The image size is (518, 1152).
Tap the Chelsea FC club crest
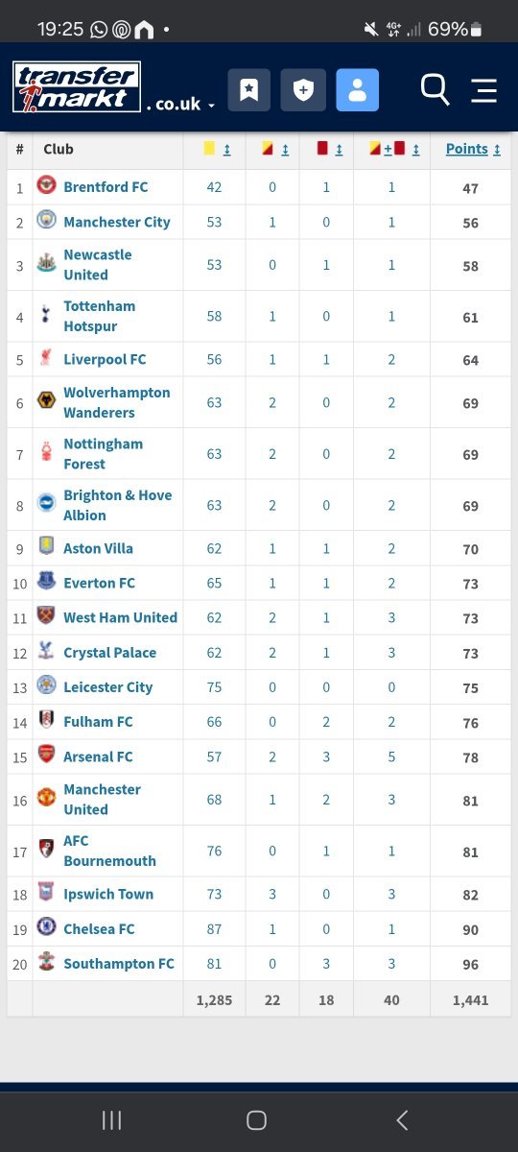[47, 928]
